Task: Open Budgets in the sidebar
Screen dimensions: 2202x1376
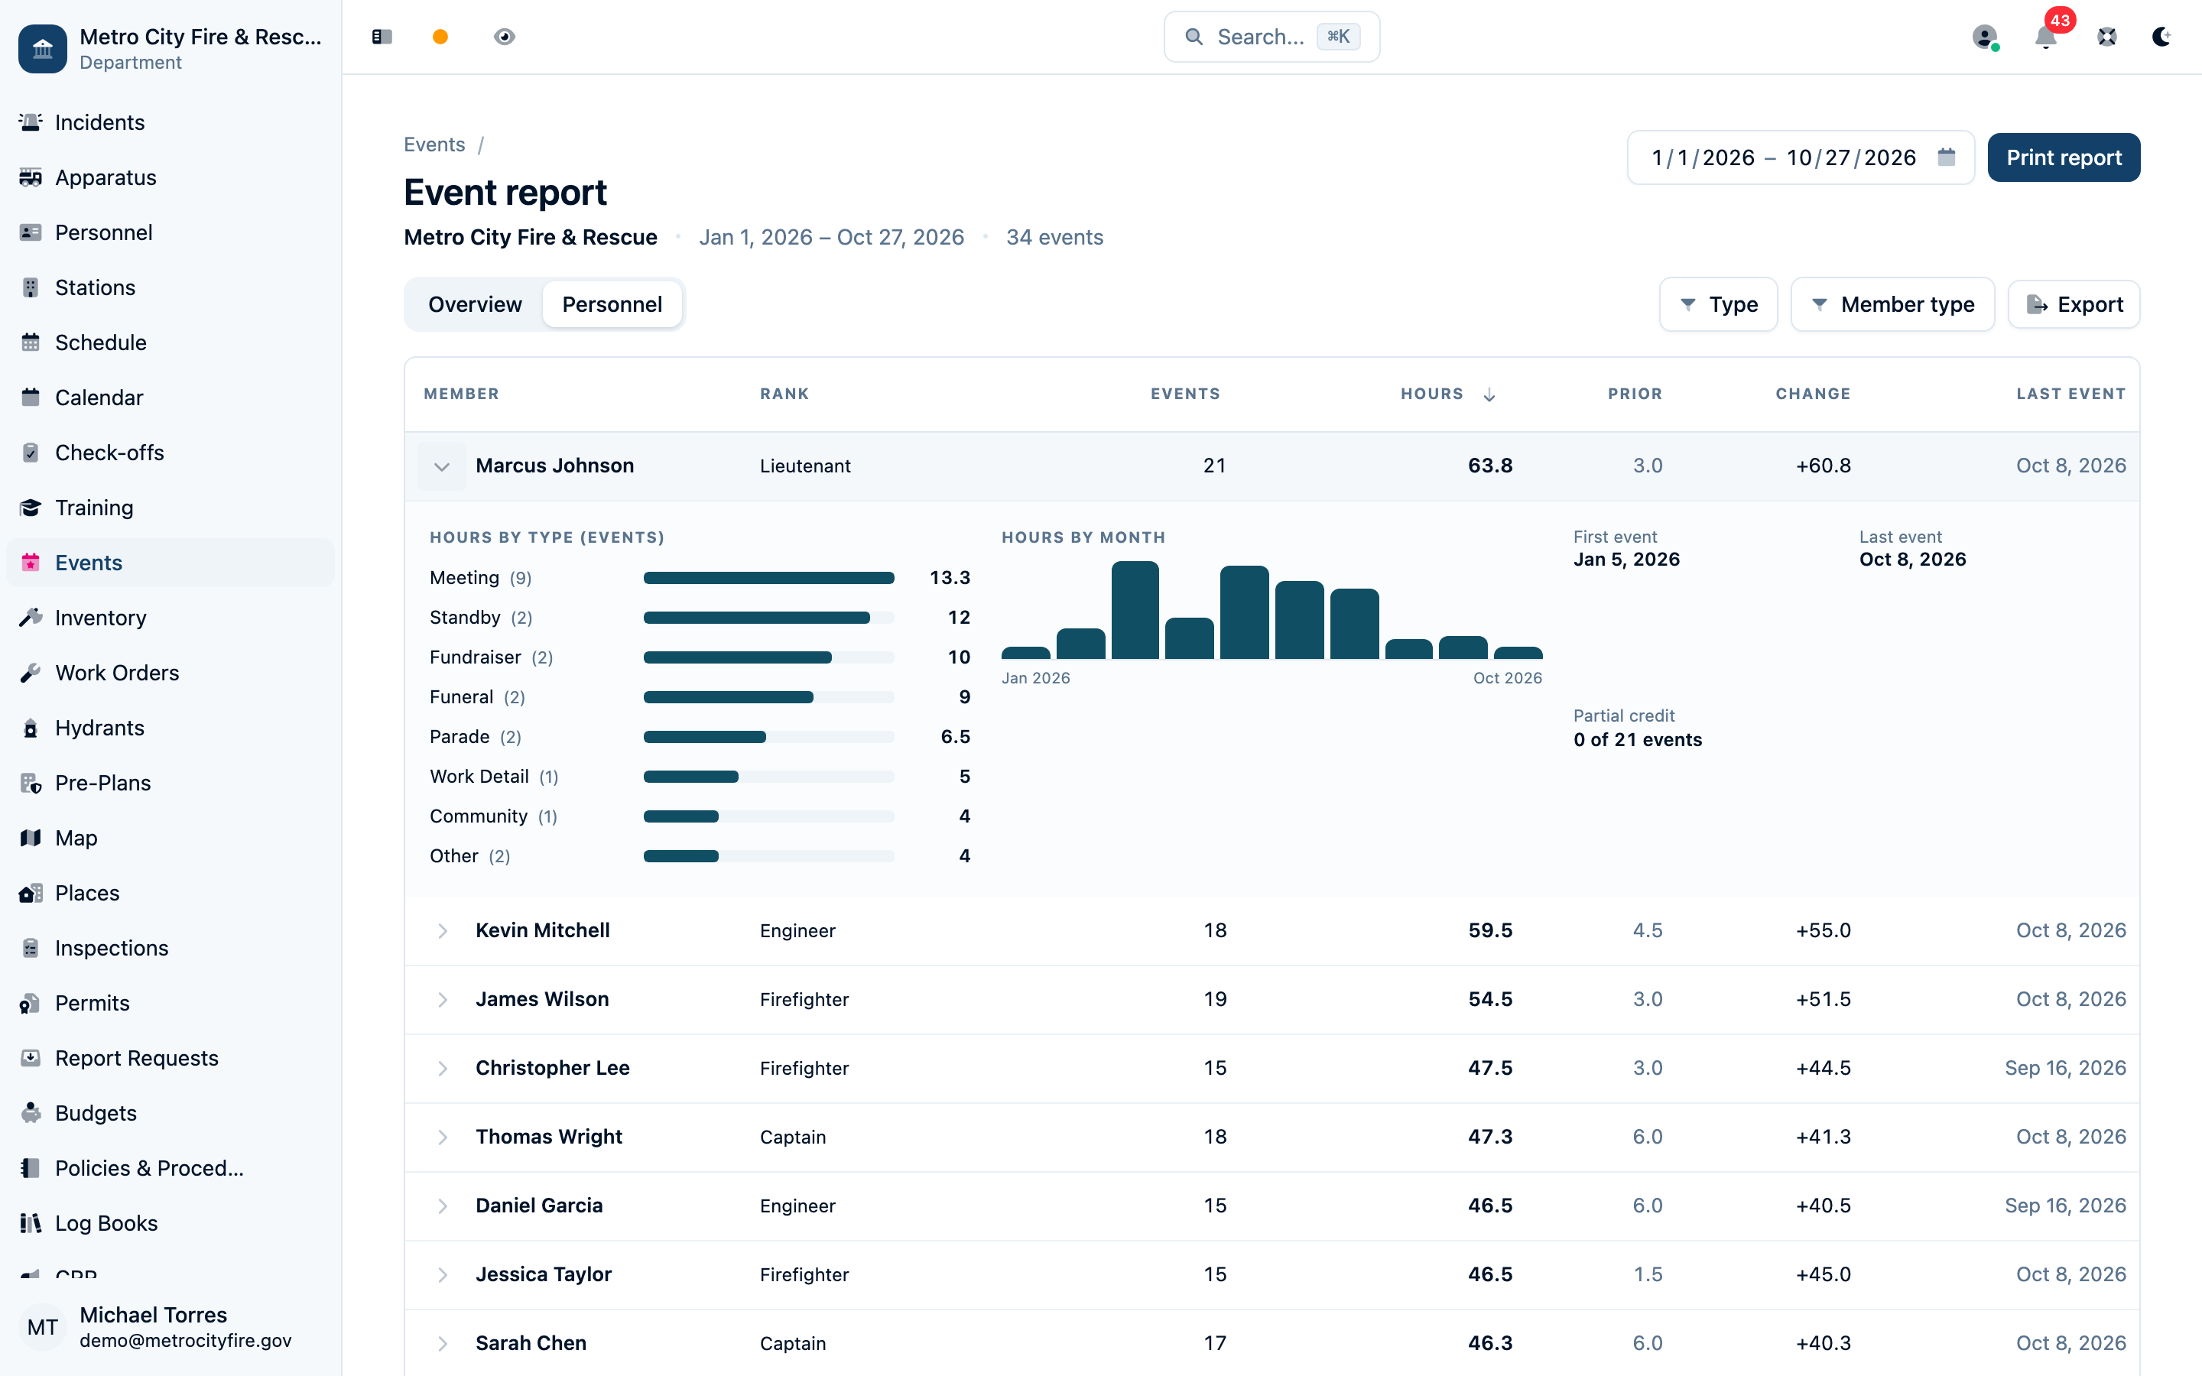Action: point(171,1113)
